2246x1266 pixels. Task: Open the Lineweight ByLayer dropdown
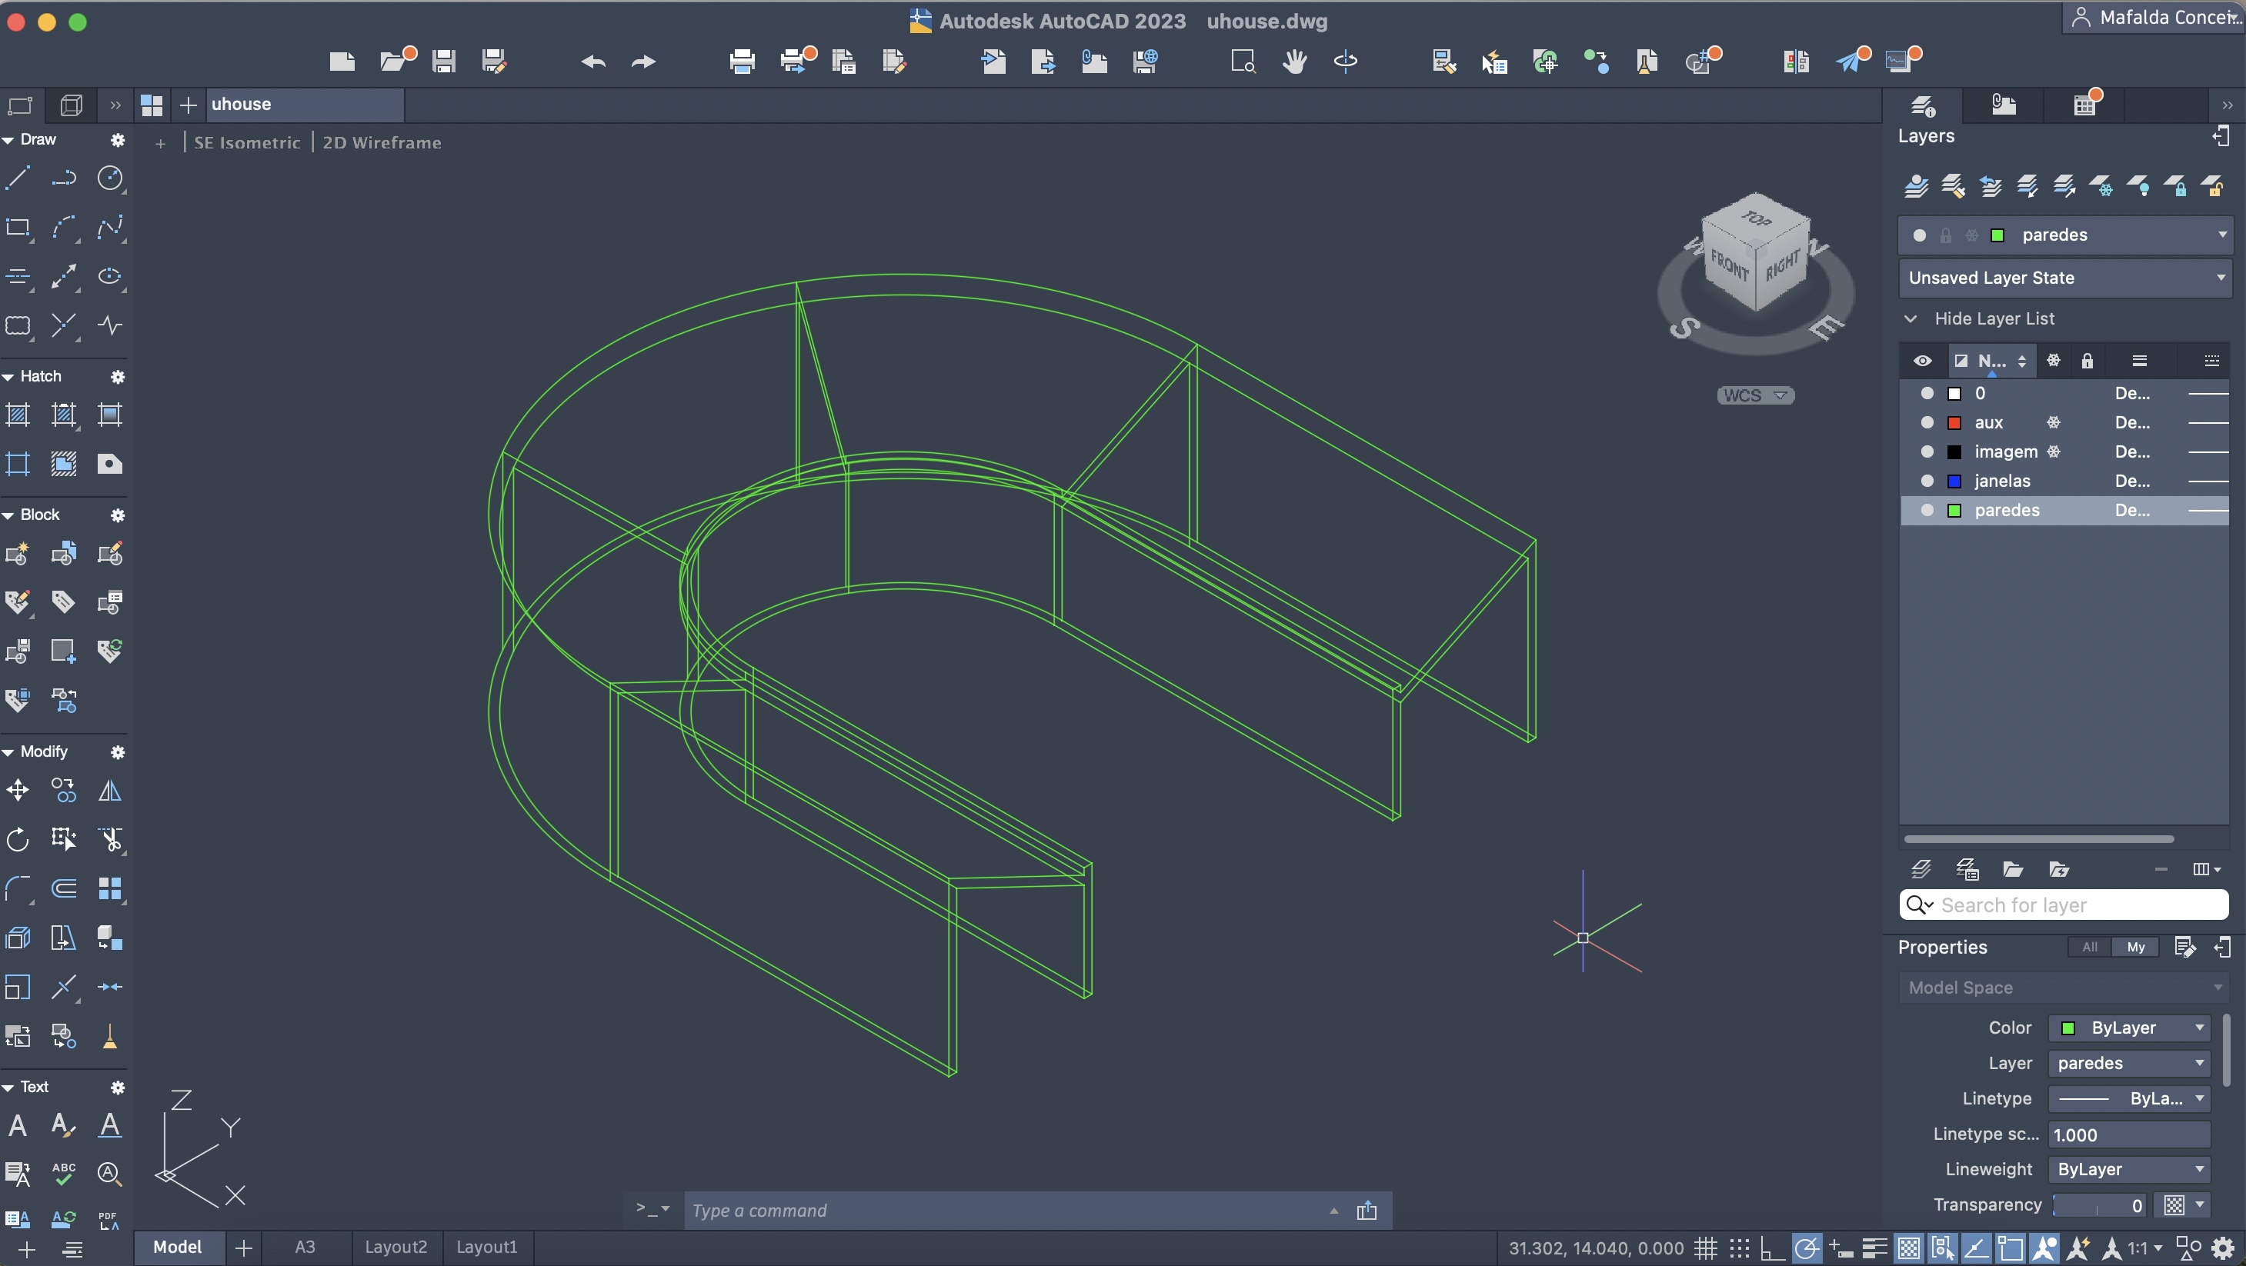tap(2128, 1169)
